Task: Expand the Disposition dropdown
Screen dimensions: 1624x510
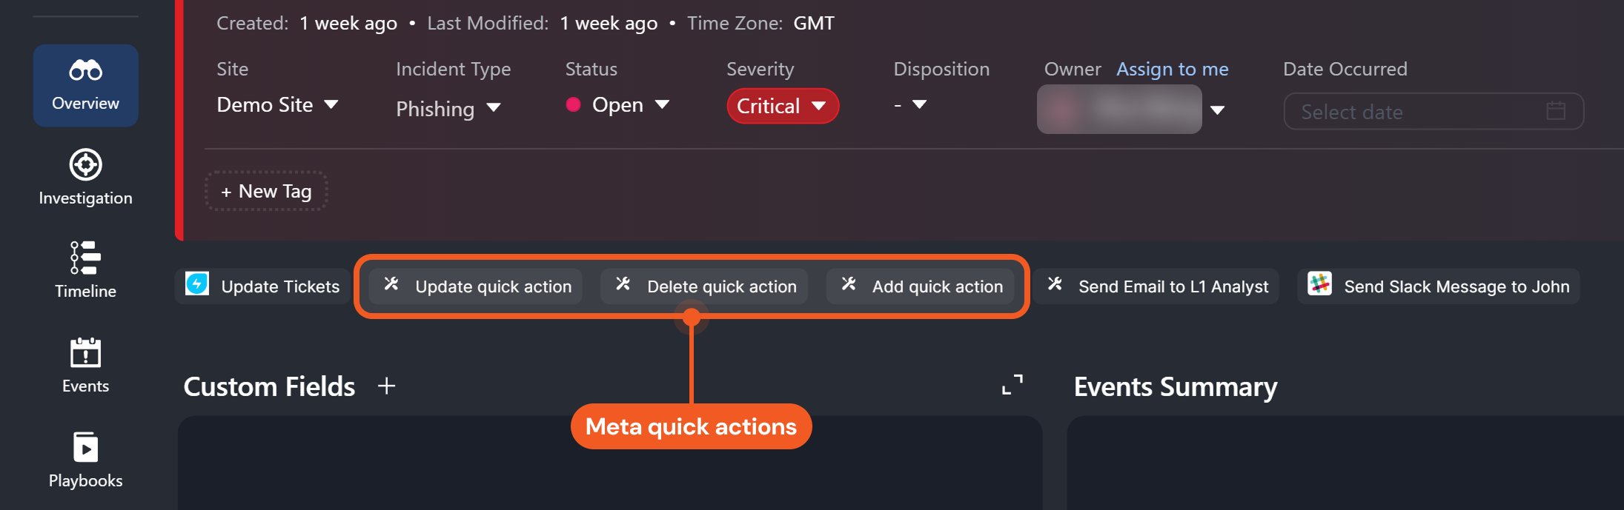Action: coord(910,105)
